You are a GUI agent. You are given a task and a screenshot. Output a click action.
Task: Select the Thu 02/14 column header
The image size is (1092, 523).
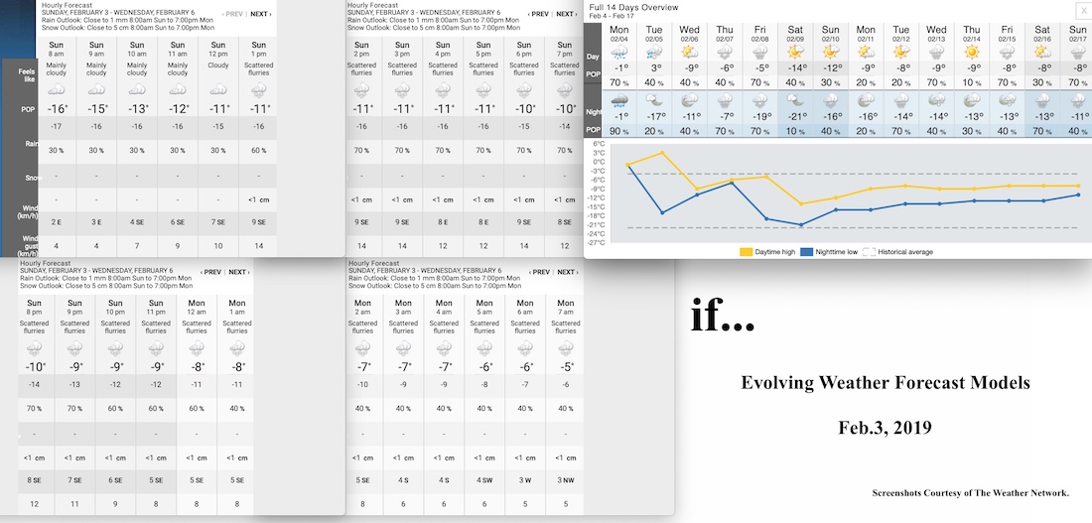click(x=972, y=34)
